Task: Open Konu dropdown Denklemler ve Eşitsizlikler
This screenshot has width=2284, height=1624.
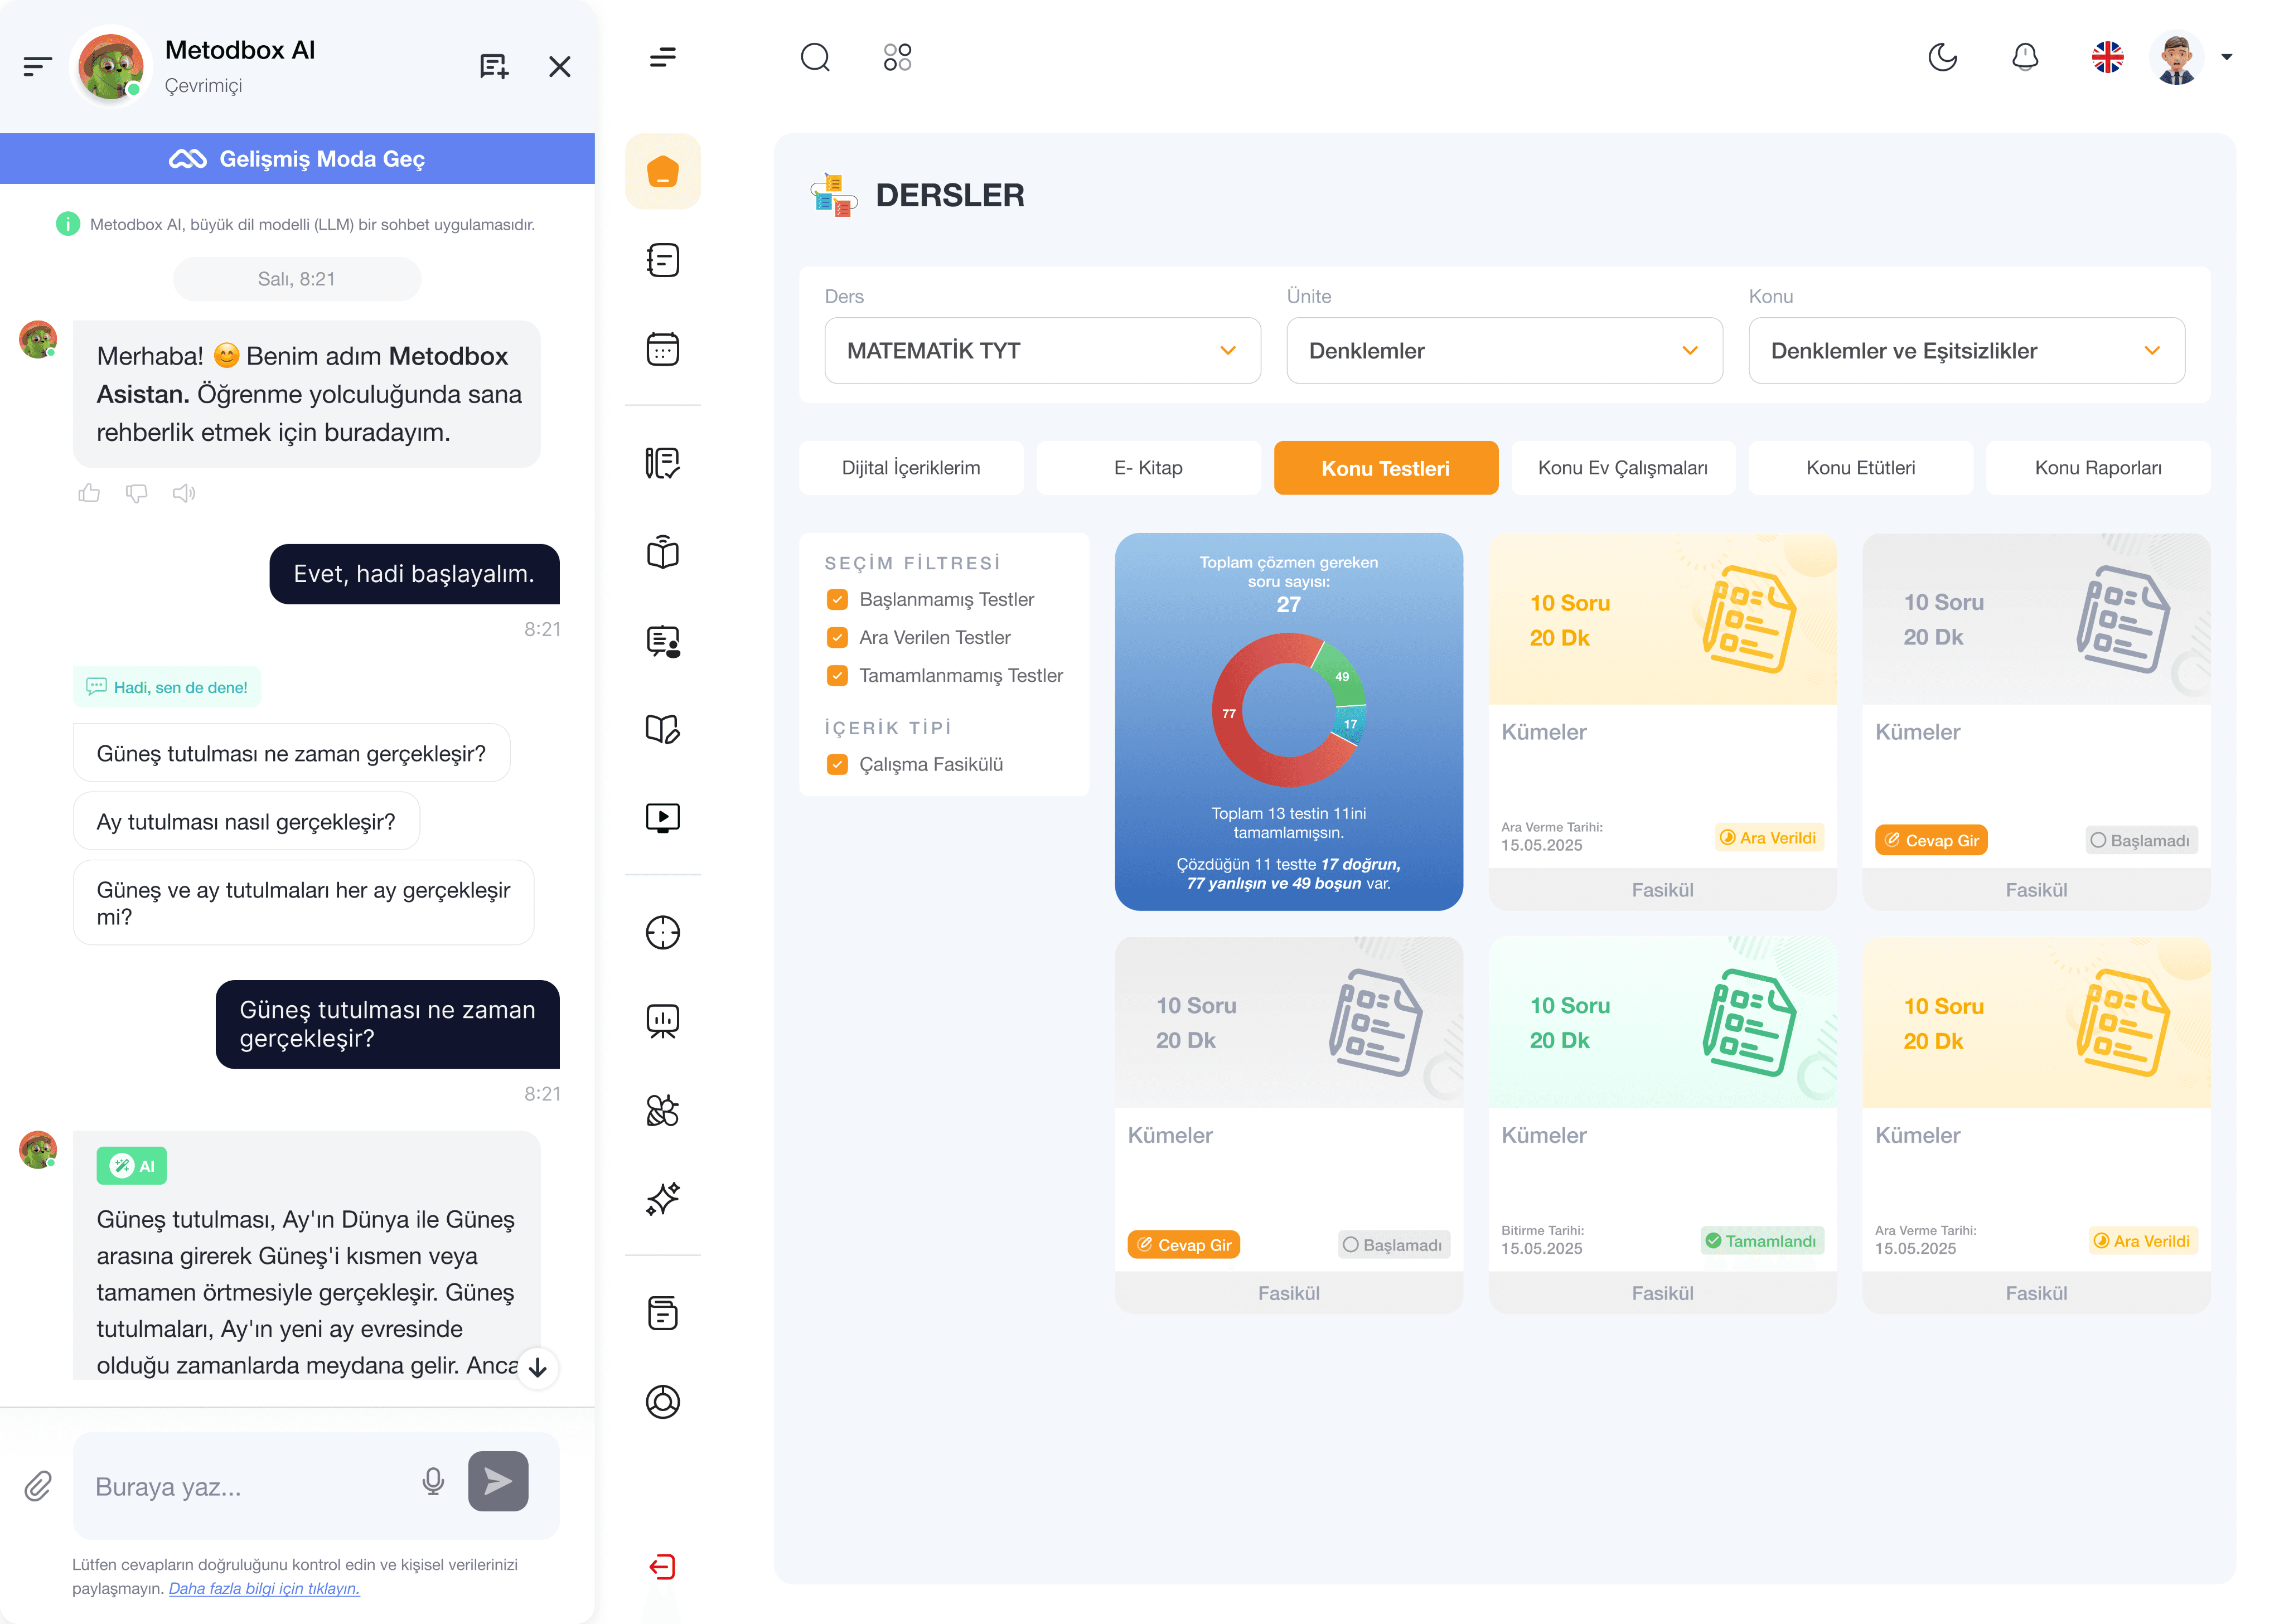Action: (x=1965, y=350)
